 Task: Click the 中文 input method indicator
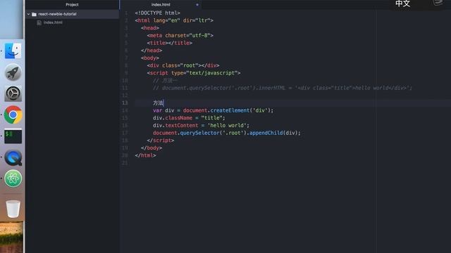[402, 4]
